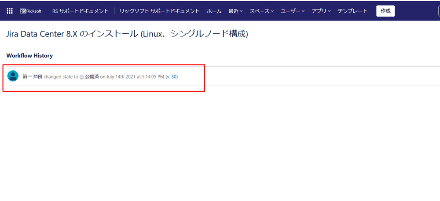Open user profile 眞一 芦田
The image size is (440, 201).
tap(33, 77)
